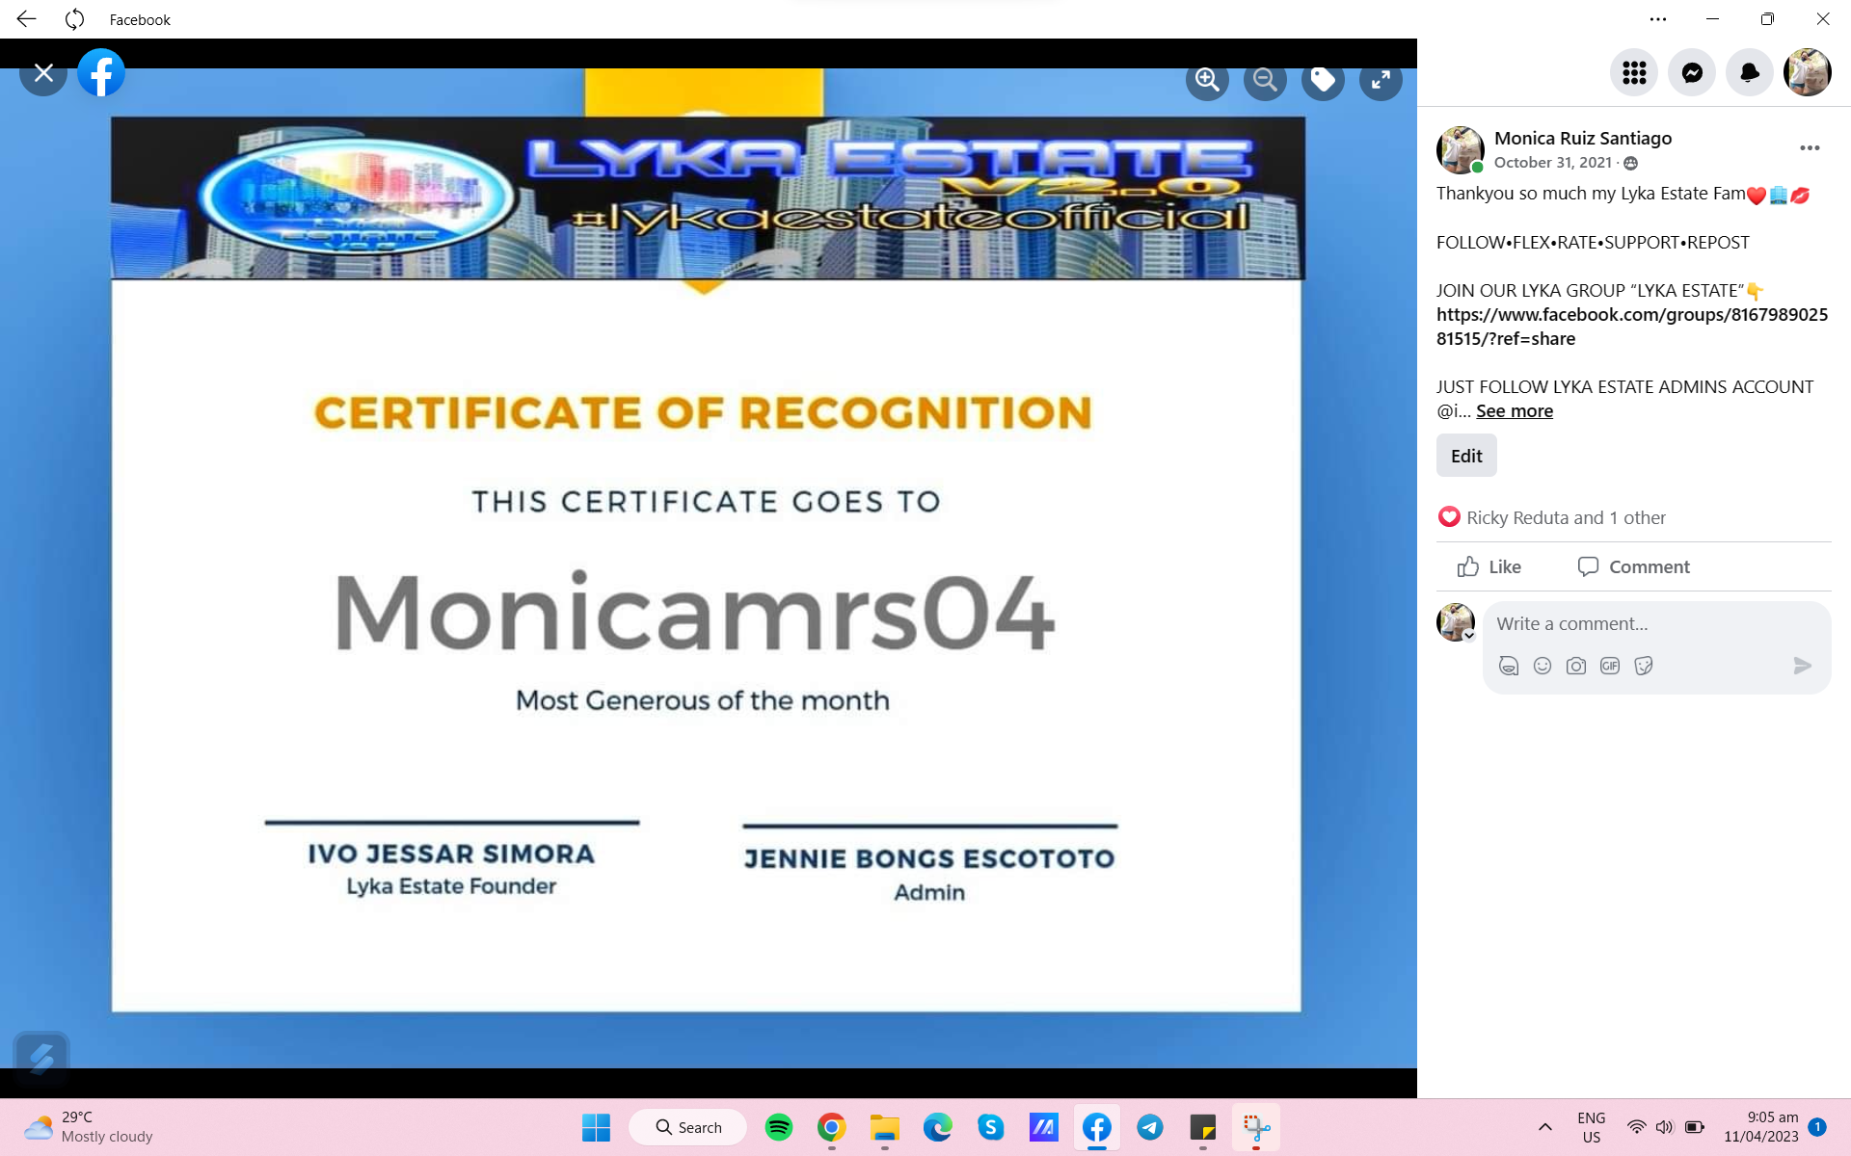Click the taskbar Search box
This screenshot has width=1851, height=1156.
(x=687, y=1127)
